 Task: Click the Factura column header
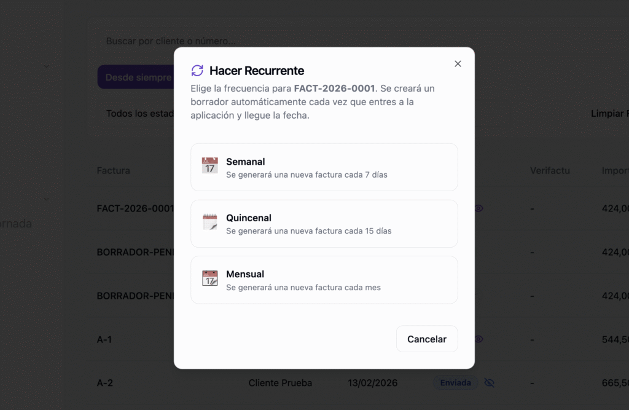pos(114,171)
